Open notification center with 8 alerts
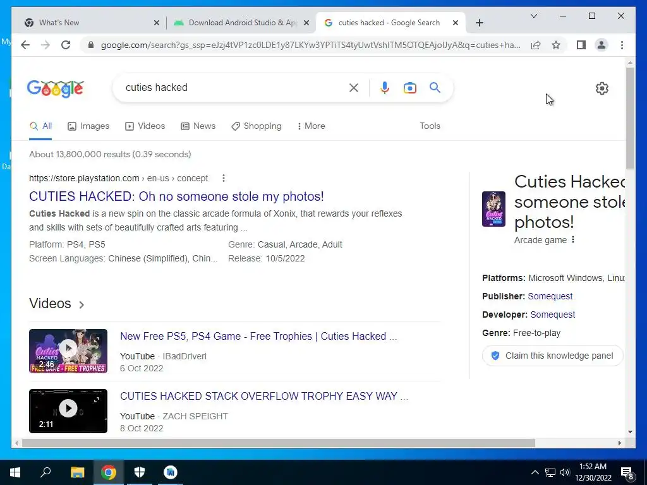 pyautogui.click(x=627, y=472)
